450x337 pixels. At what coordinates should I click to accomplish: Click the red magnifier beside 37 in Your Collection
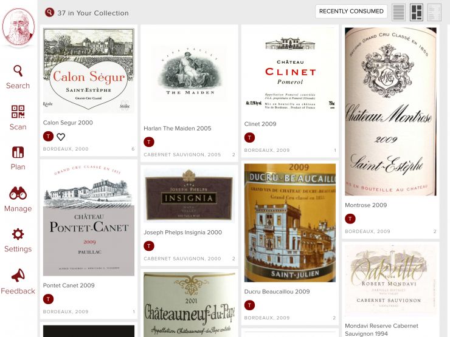click(49, 12)
